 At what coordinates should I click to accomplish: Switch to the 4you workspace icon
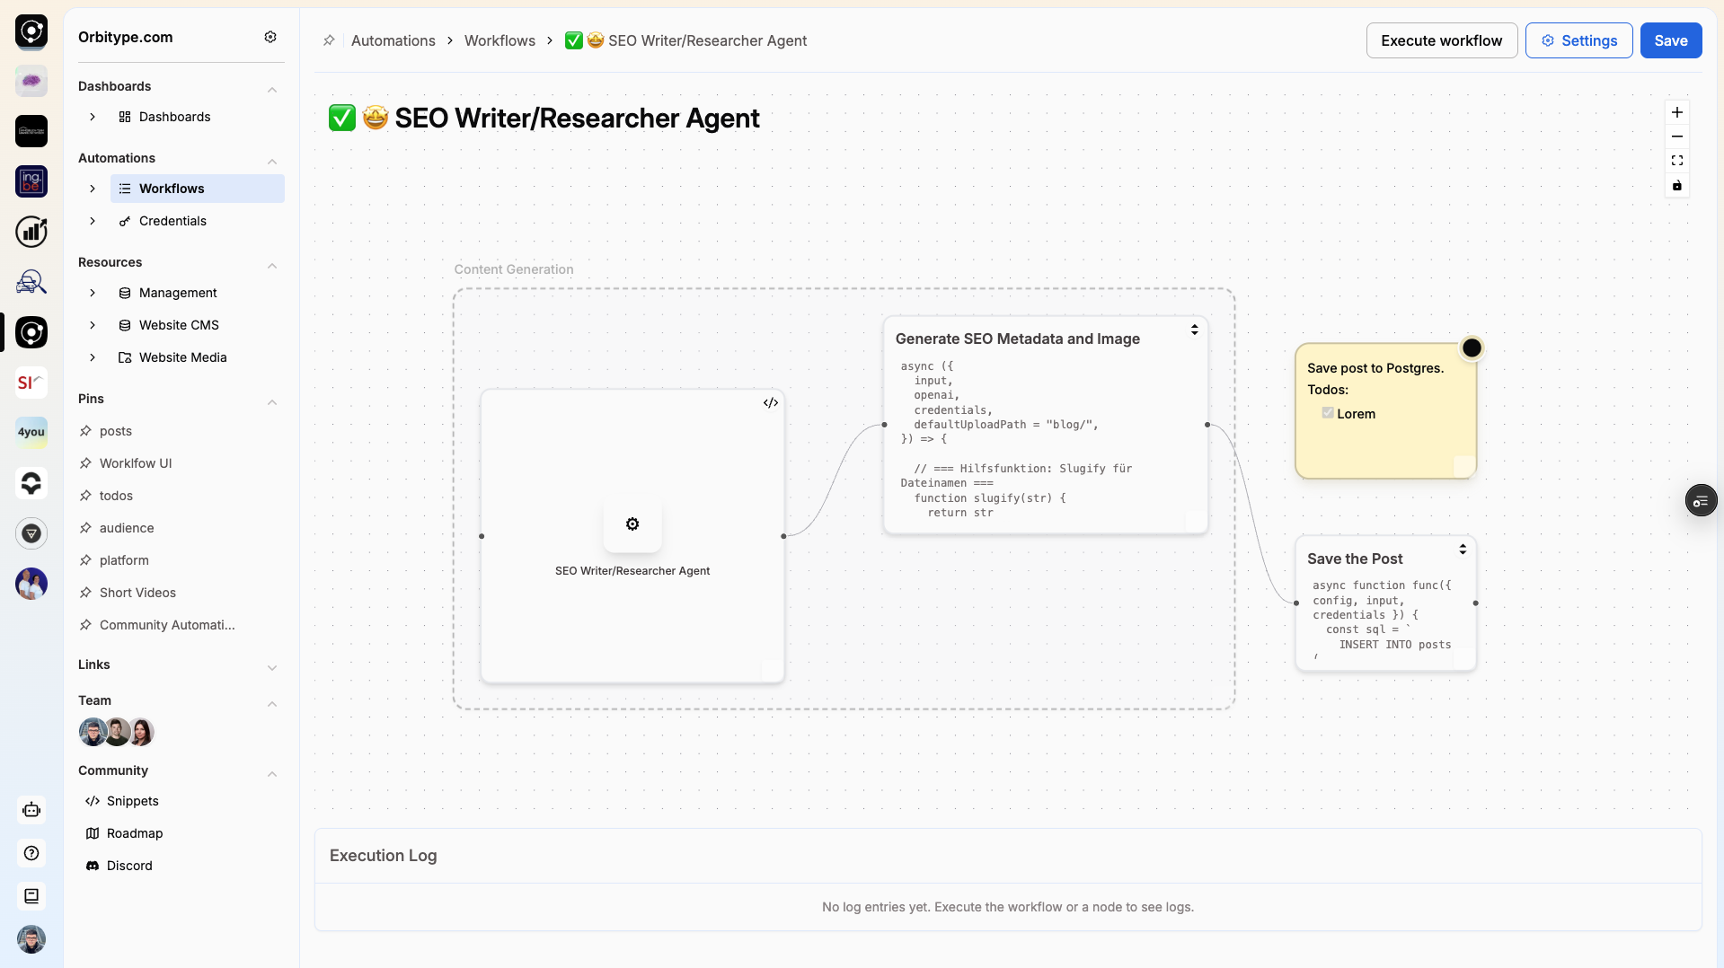(x=31, y=432)
